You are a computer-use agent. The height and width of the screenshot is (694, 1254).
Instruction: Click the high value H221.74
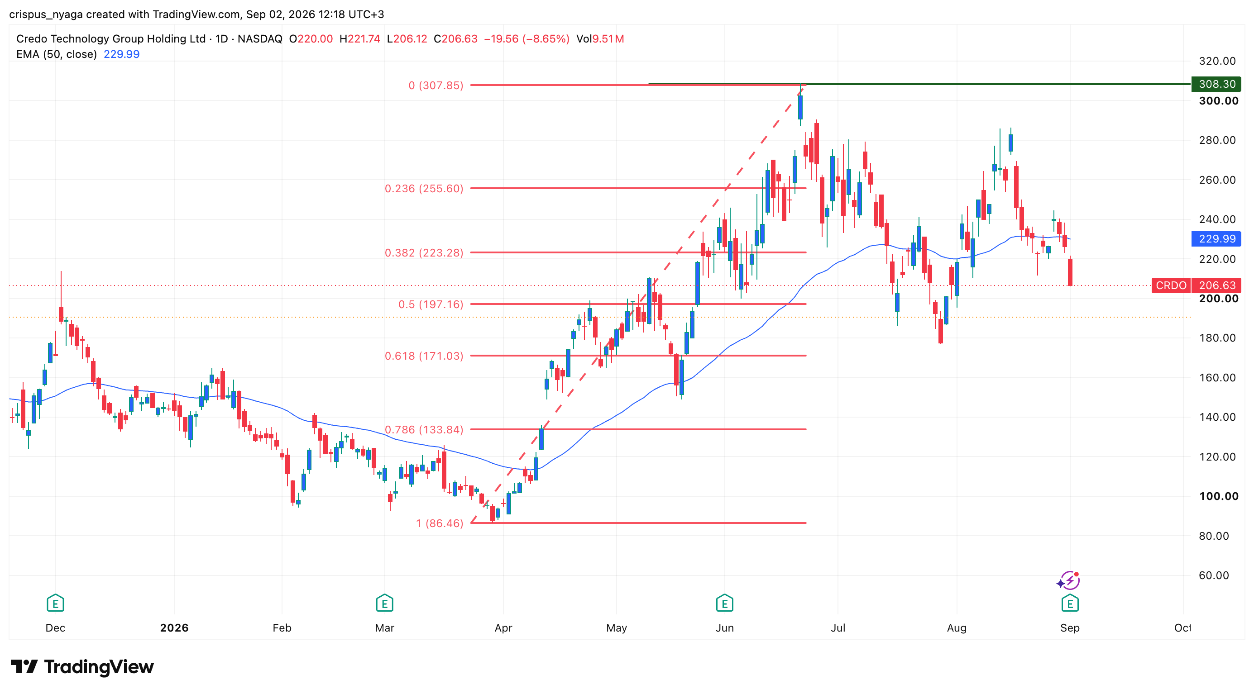click(360, 39)
